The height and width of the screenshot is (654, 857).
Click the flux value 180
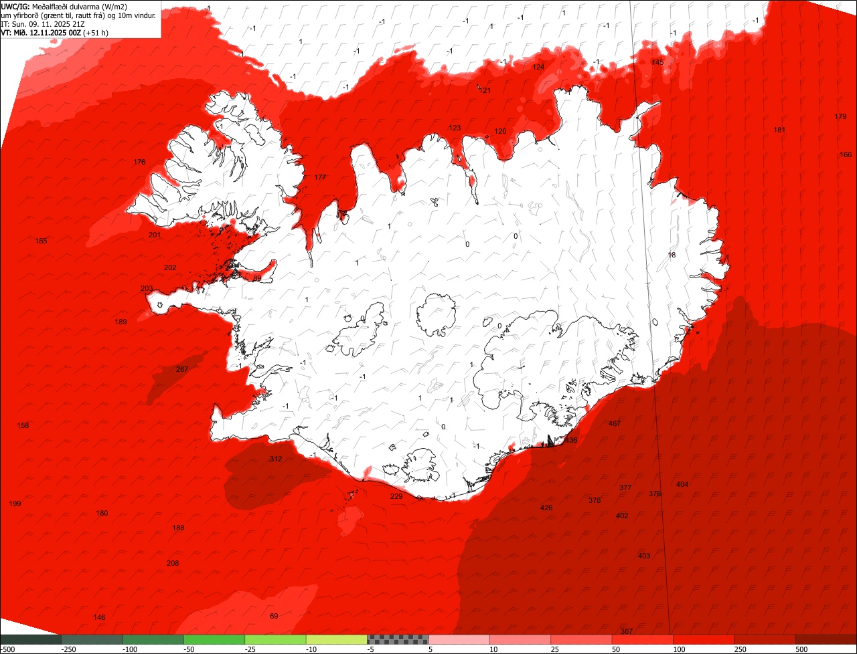pos(102,513)
